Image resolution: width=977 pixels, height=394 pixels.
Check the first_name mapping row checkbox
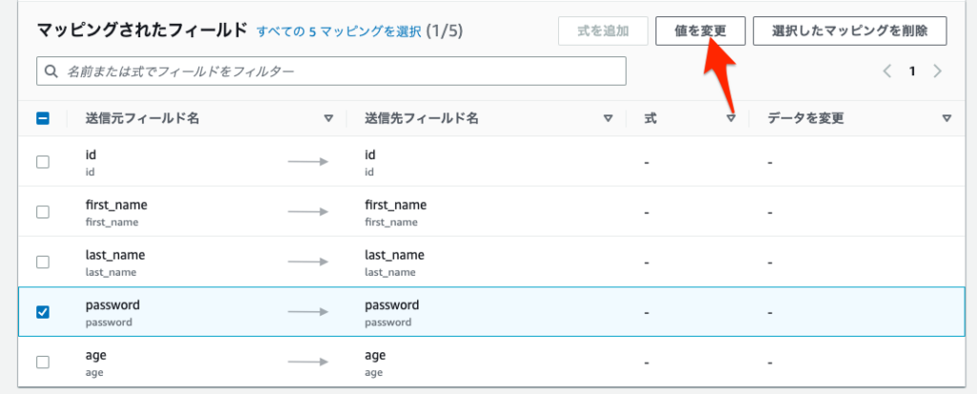click(x=43, y=212)
